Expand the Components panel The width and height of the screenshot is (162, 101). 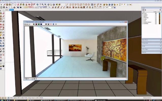(151, 43)
